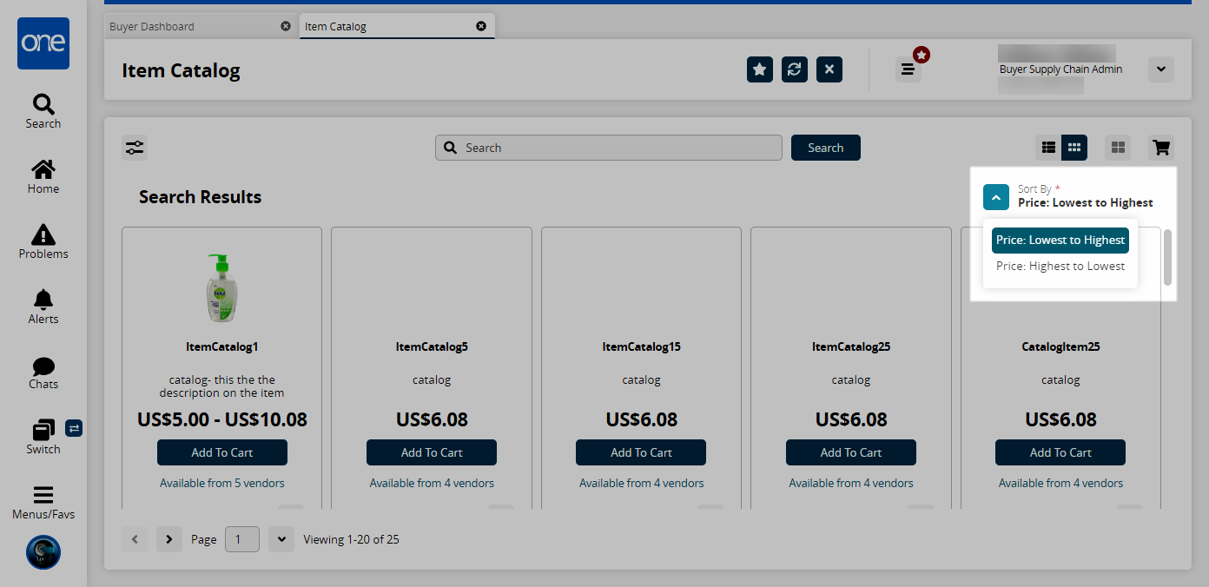Open ItemCatalog5 available vendors link
Image resolution: width=1209 pixels, height=587 pixels.
pos(432,484)
